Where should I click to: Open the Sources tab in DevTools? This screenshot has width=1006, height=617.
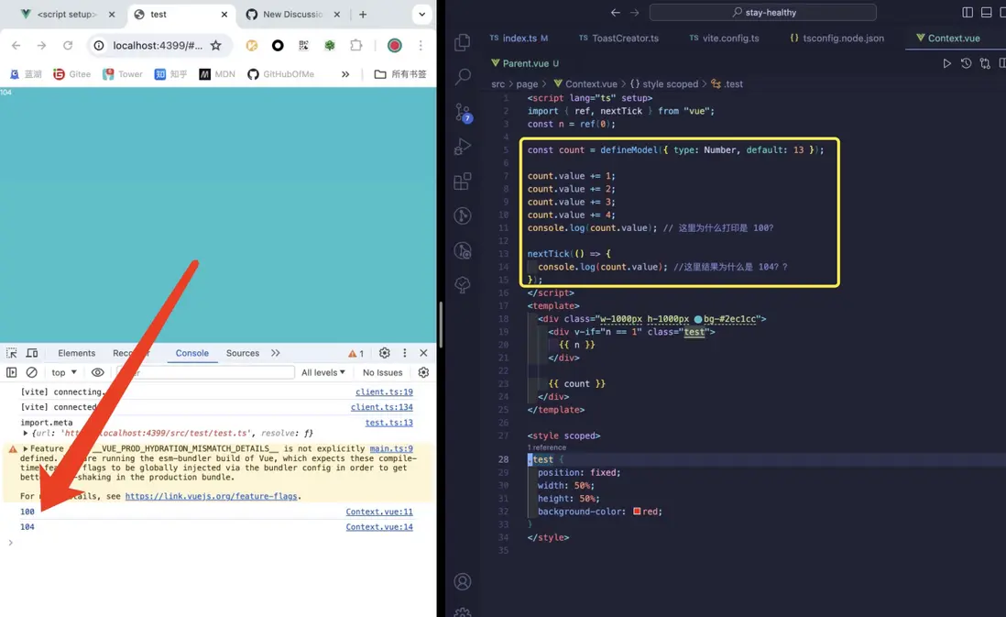pyautogui.click(x=243, y=353)
